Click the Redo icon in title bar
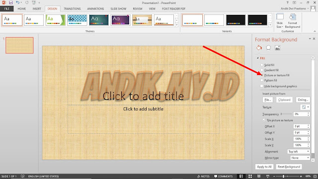Screen dimensions: 318x179 27,2
